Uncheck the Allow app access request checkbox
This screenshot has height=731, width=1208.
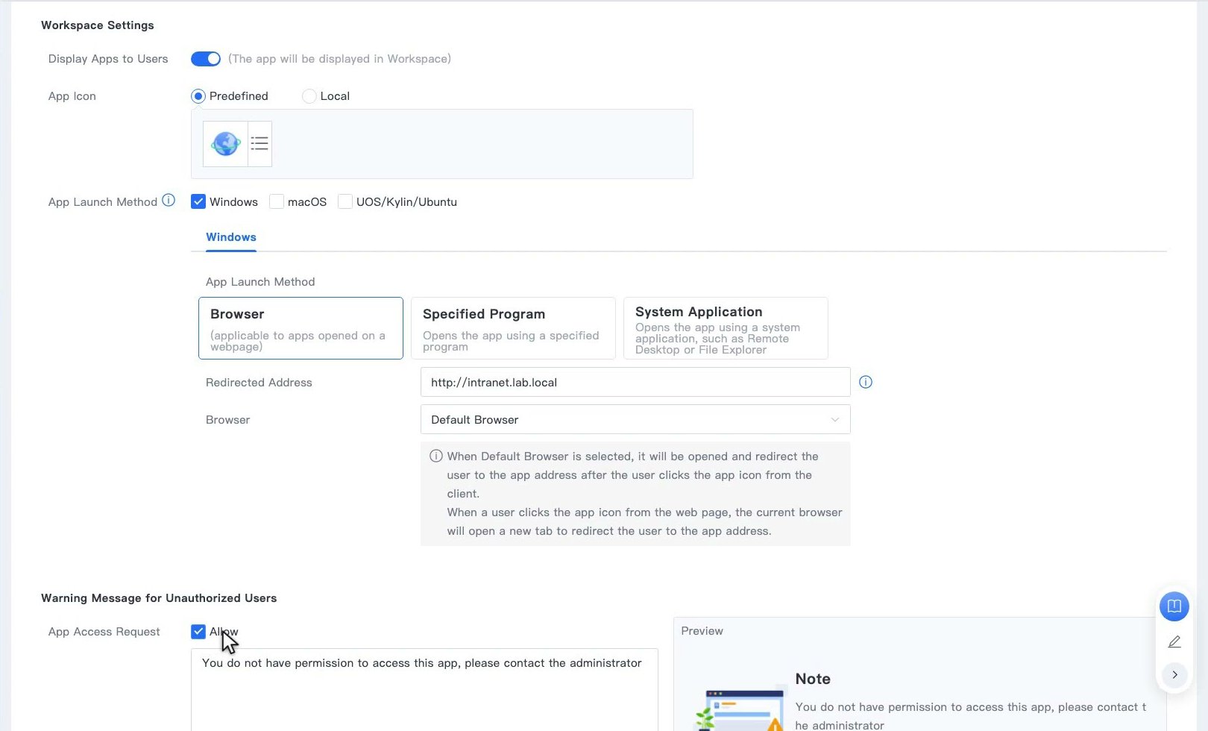coord(198,632)
